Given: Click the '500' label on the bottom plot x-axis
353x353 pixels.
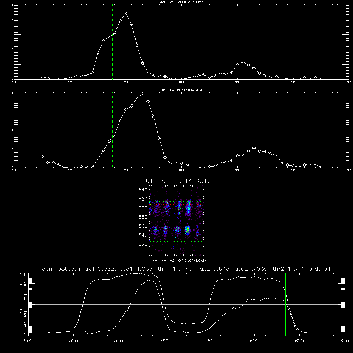Looking at the screenshot, I should (x=28, y=341).
